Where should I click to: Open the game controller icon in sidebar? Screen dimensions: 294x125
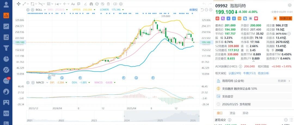(x=6, y=102)
